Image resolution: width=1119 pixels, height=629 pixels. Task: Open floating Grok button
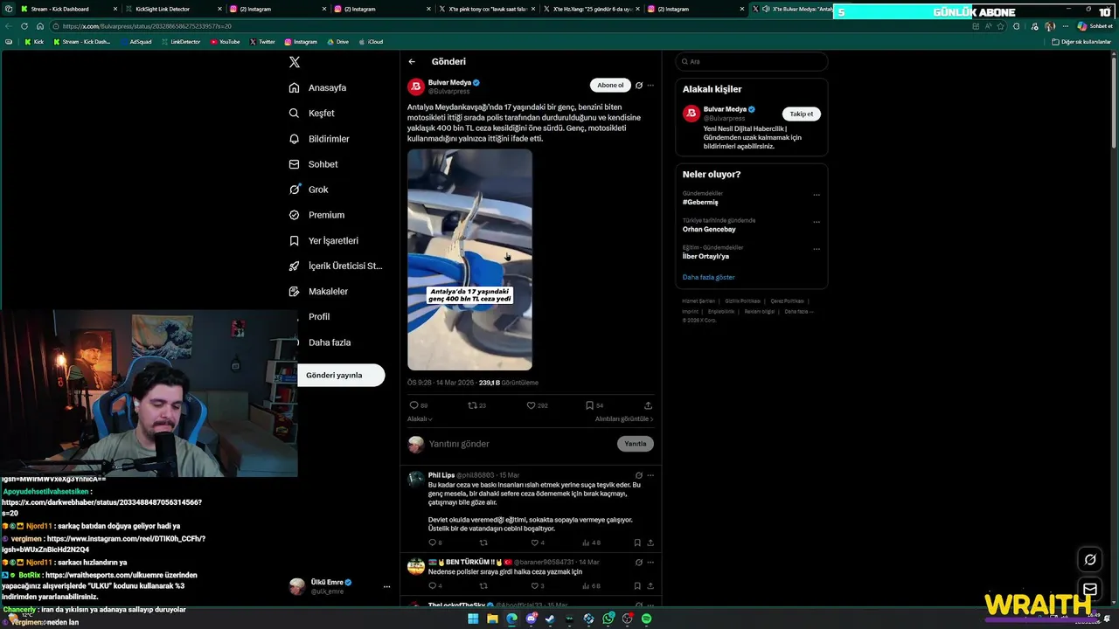tap(1090, 560)
